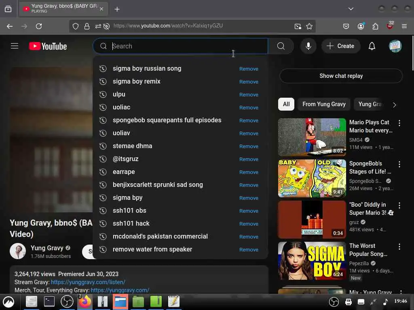Open the Pocket save icon in toolbar

pos(346,26)
